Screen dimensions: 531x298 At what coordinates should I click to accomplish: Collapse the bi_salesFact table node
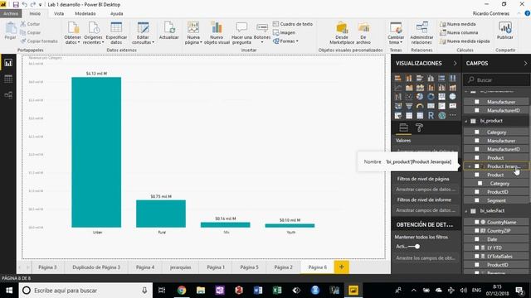click(466, 211)
